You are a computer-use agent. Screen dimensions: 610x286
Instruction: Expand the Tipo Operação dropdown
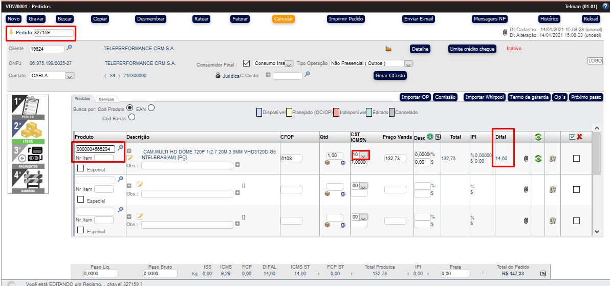pyautogui.click(x=408, y=64)
